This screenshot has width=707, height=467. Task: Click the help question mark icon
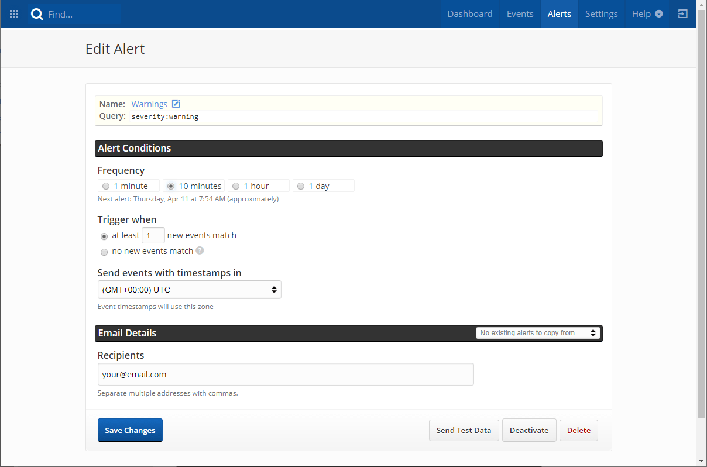(200, 251)
